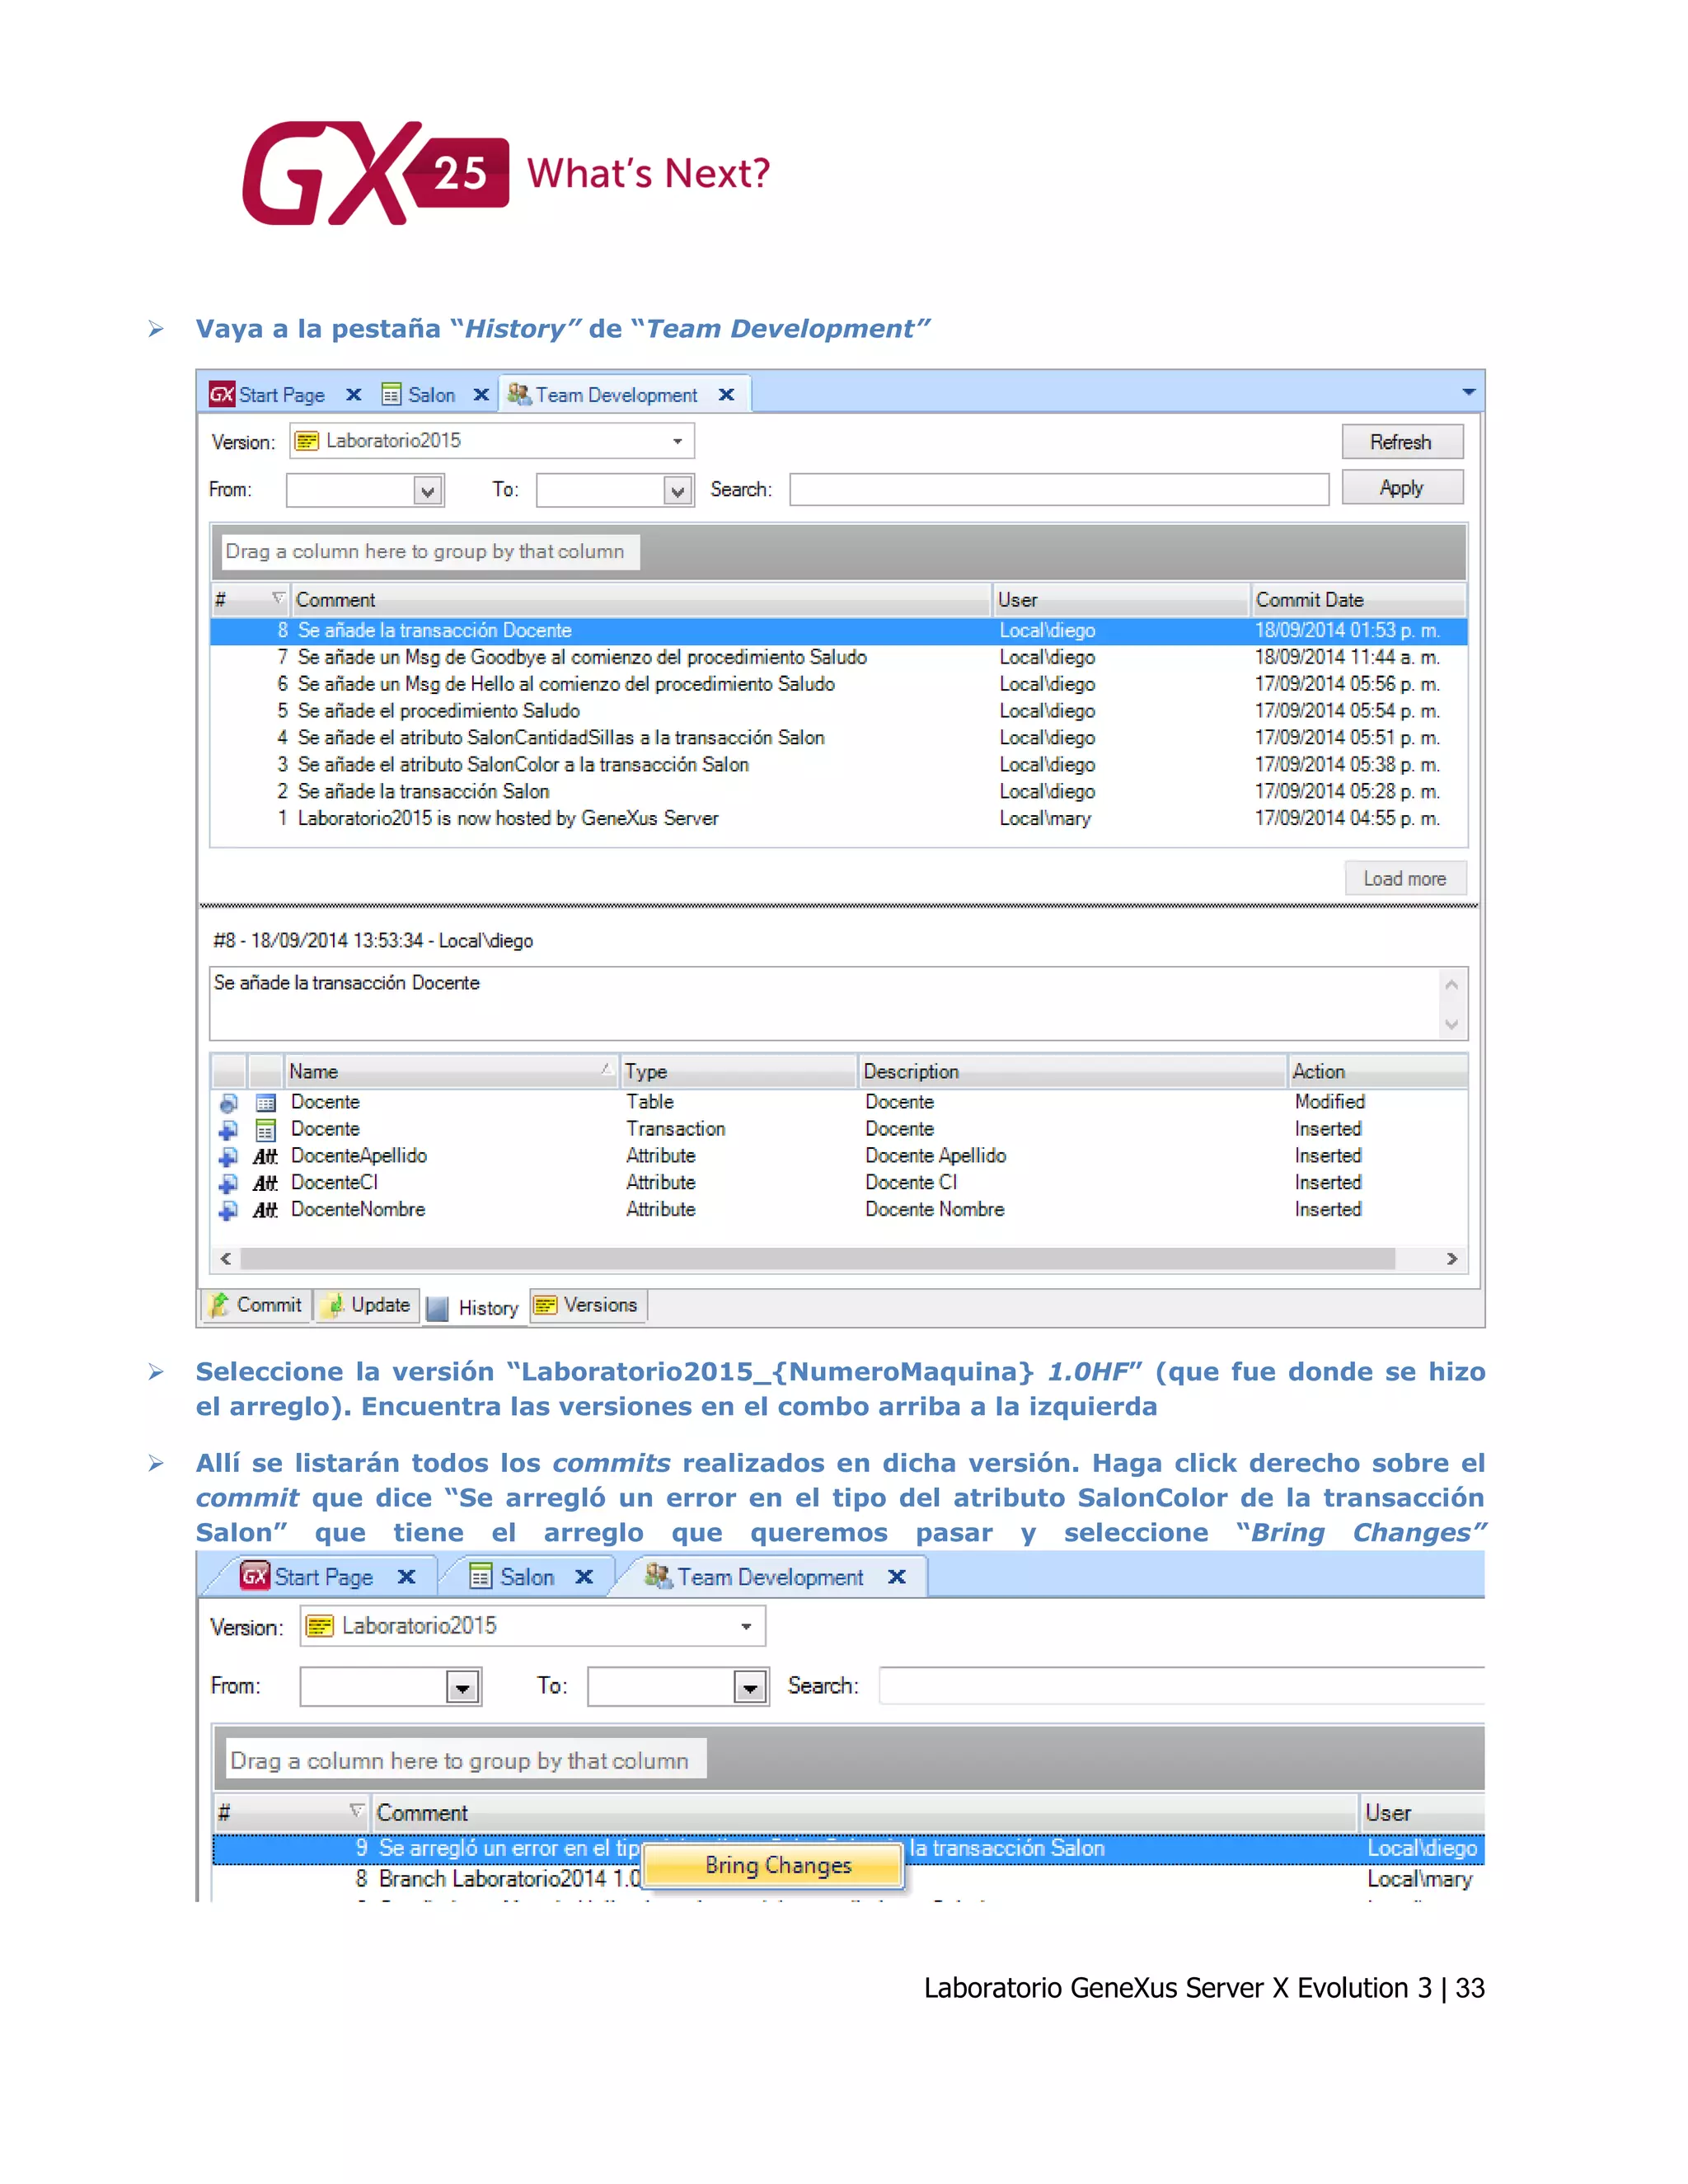This screenshot has width=1688, height=2184.
Task: Select commit 8 'Branch Laboratorio2014' in lower window
Action: coord(848,1880)
